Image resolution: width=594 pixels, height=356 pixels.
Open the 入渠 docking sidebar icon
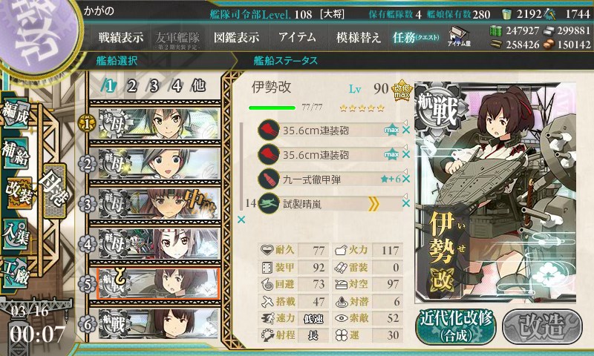(16, 234)
